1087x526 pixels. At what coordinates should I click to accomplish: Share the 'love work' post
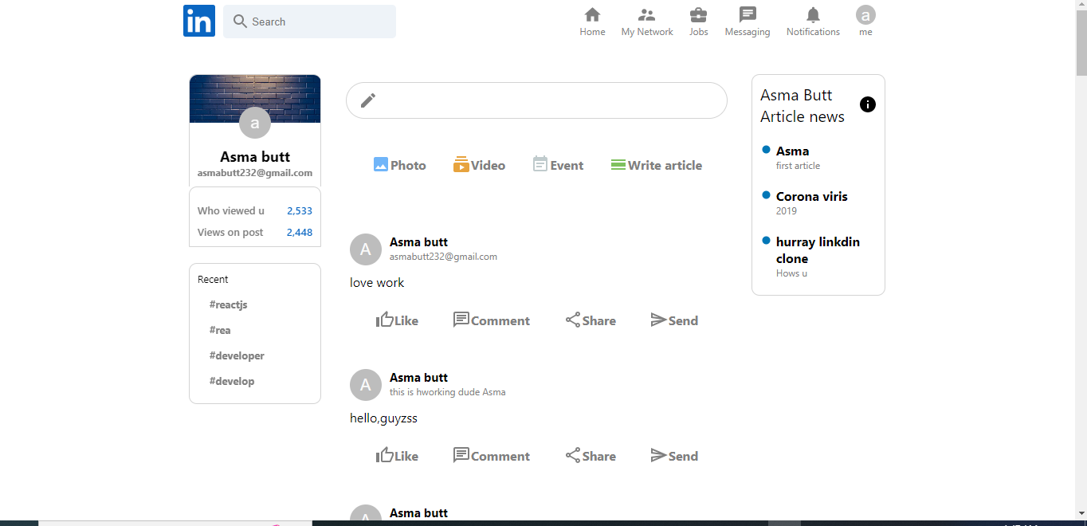pos(591,320)
